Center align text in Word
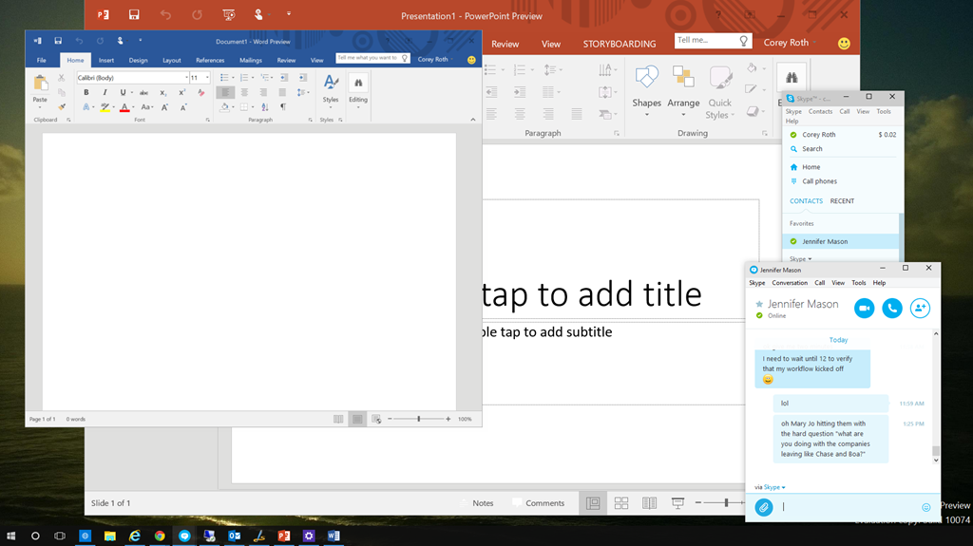Viewport: 973px width, 546px height. (244, 92)
